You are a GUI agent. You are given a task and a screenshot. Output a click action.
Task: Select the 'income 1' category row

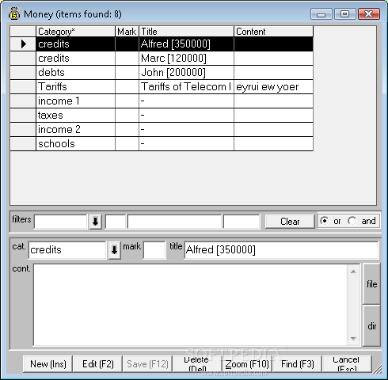[x=75, y=101]
